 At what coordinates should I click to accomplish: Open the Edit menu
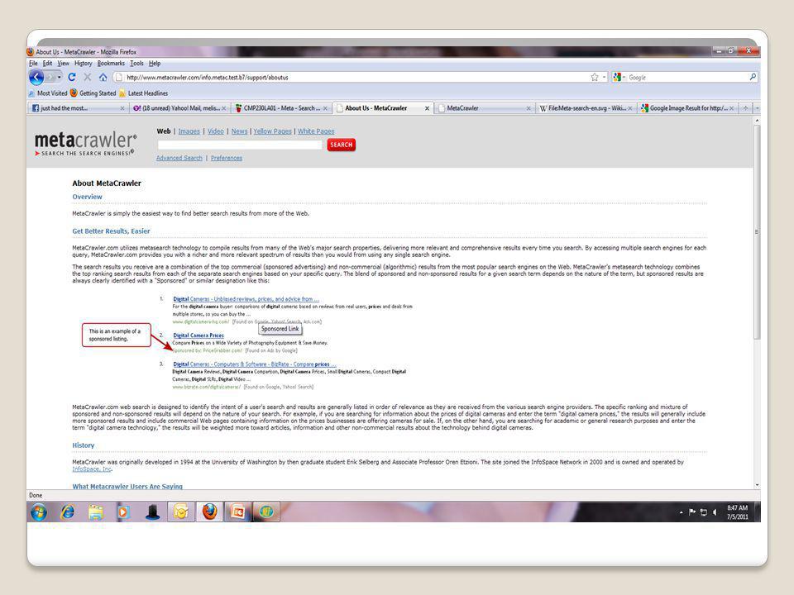click(48, 64)
